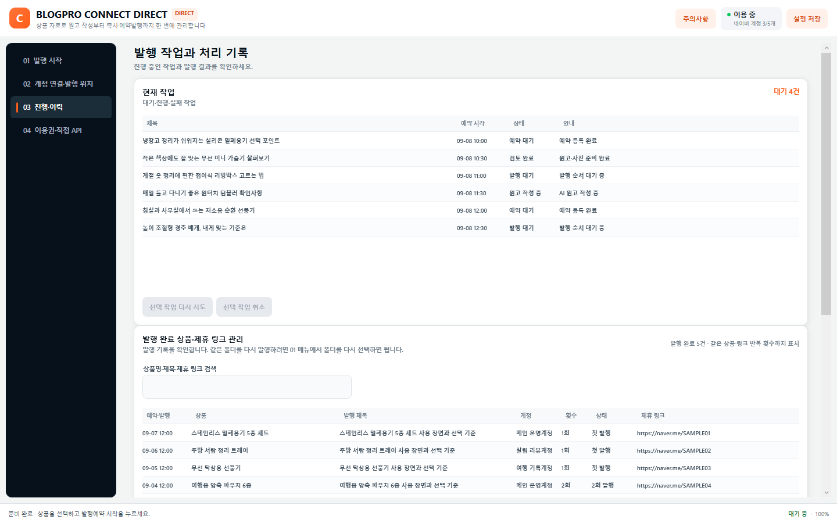Viewport: 837px width, 523px height.
Task: Click the 예약 시각 column header
Action: [473, 123]
